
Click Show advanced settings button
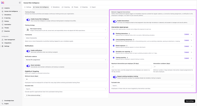coord(33,95)
